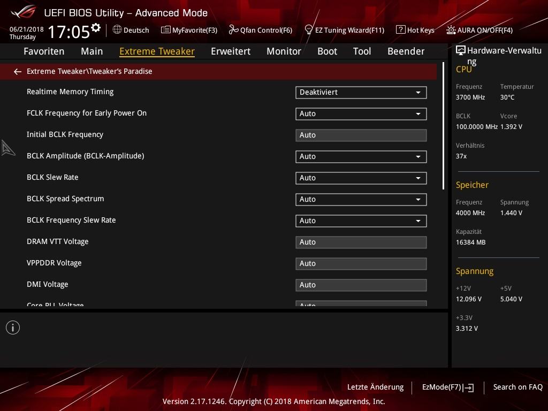Click the memory capacity 16384 MB

pyautogui.click(x=471, y=242)
